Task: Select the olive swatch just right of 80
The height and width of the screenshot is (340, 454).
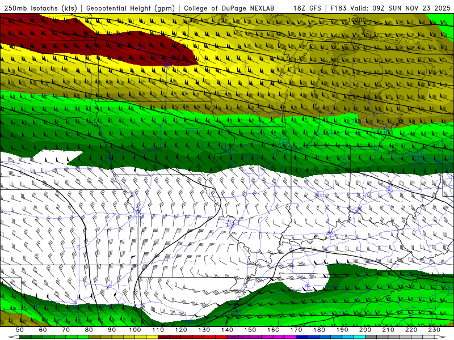Action: coord(94,337)
